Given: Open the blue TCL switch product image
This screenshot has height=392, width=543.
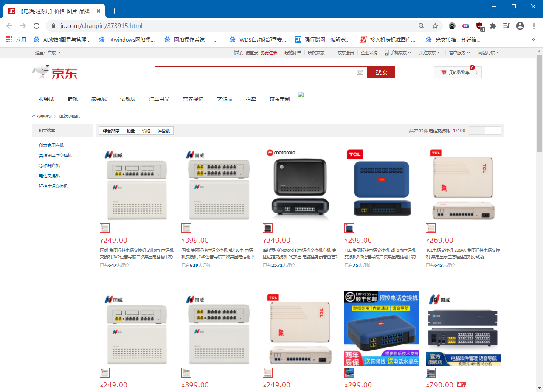Looking at the screenshot, I should (382, 183).
